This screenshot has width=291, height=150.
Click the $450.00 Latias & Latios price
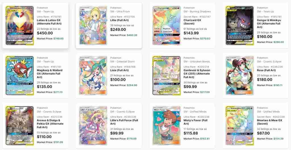45,33
